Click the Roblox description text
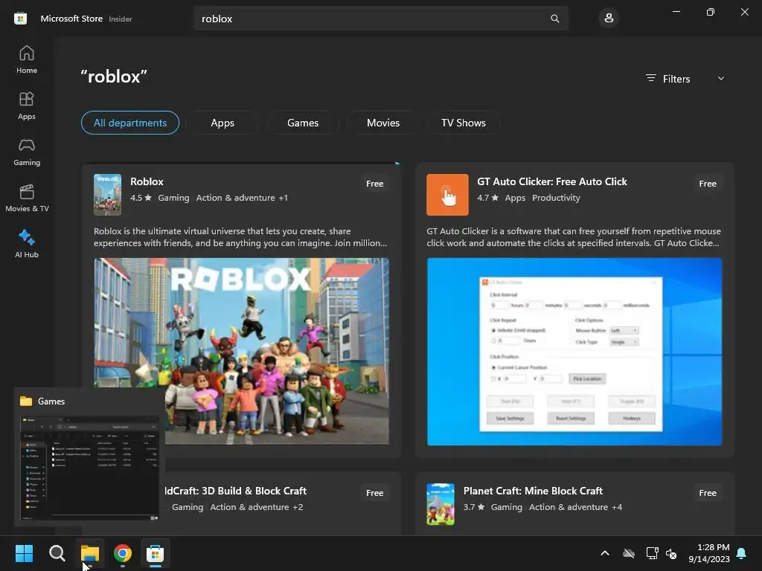This screenshot has width=762, height=571. 240,237
